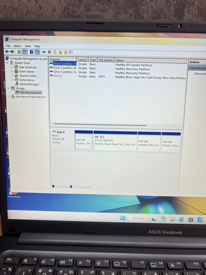This screenshot has width=206, height=275.
Task: Click the Primary partition legend blue swatch
Action: click(71, 186)
